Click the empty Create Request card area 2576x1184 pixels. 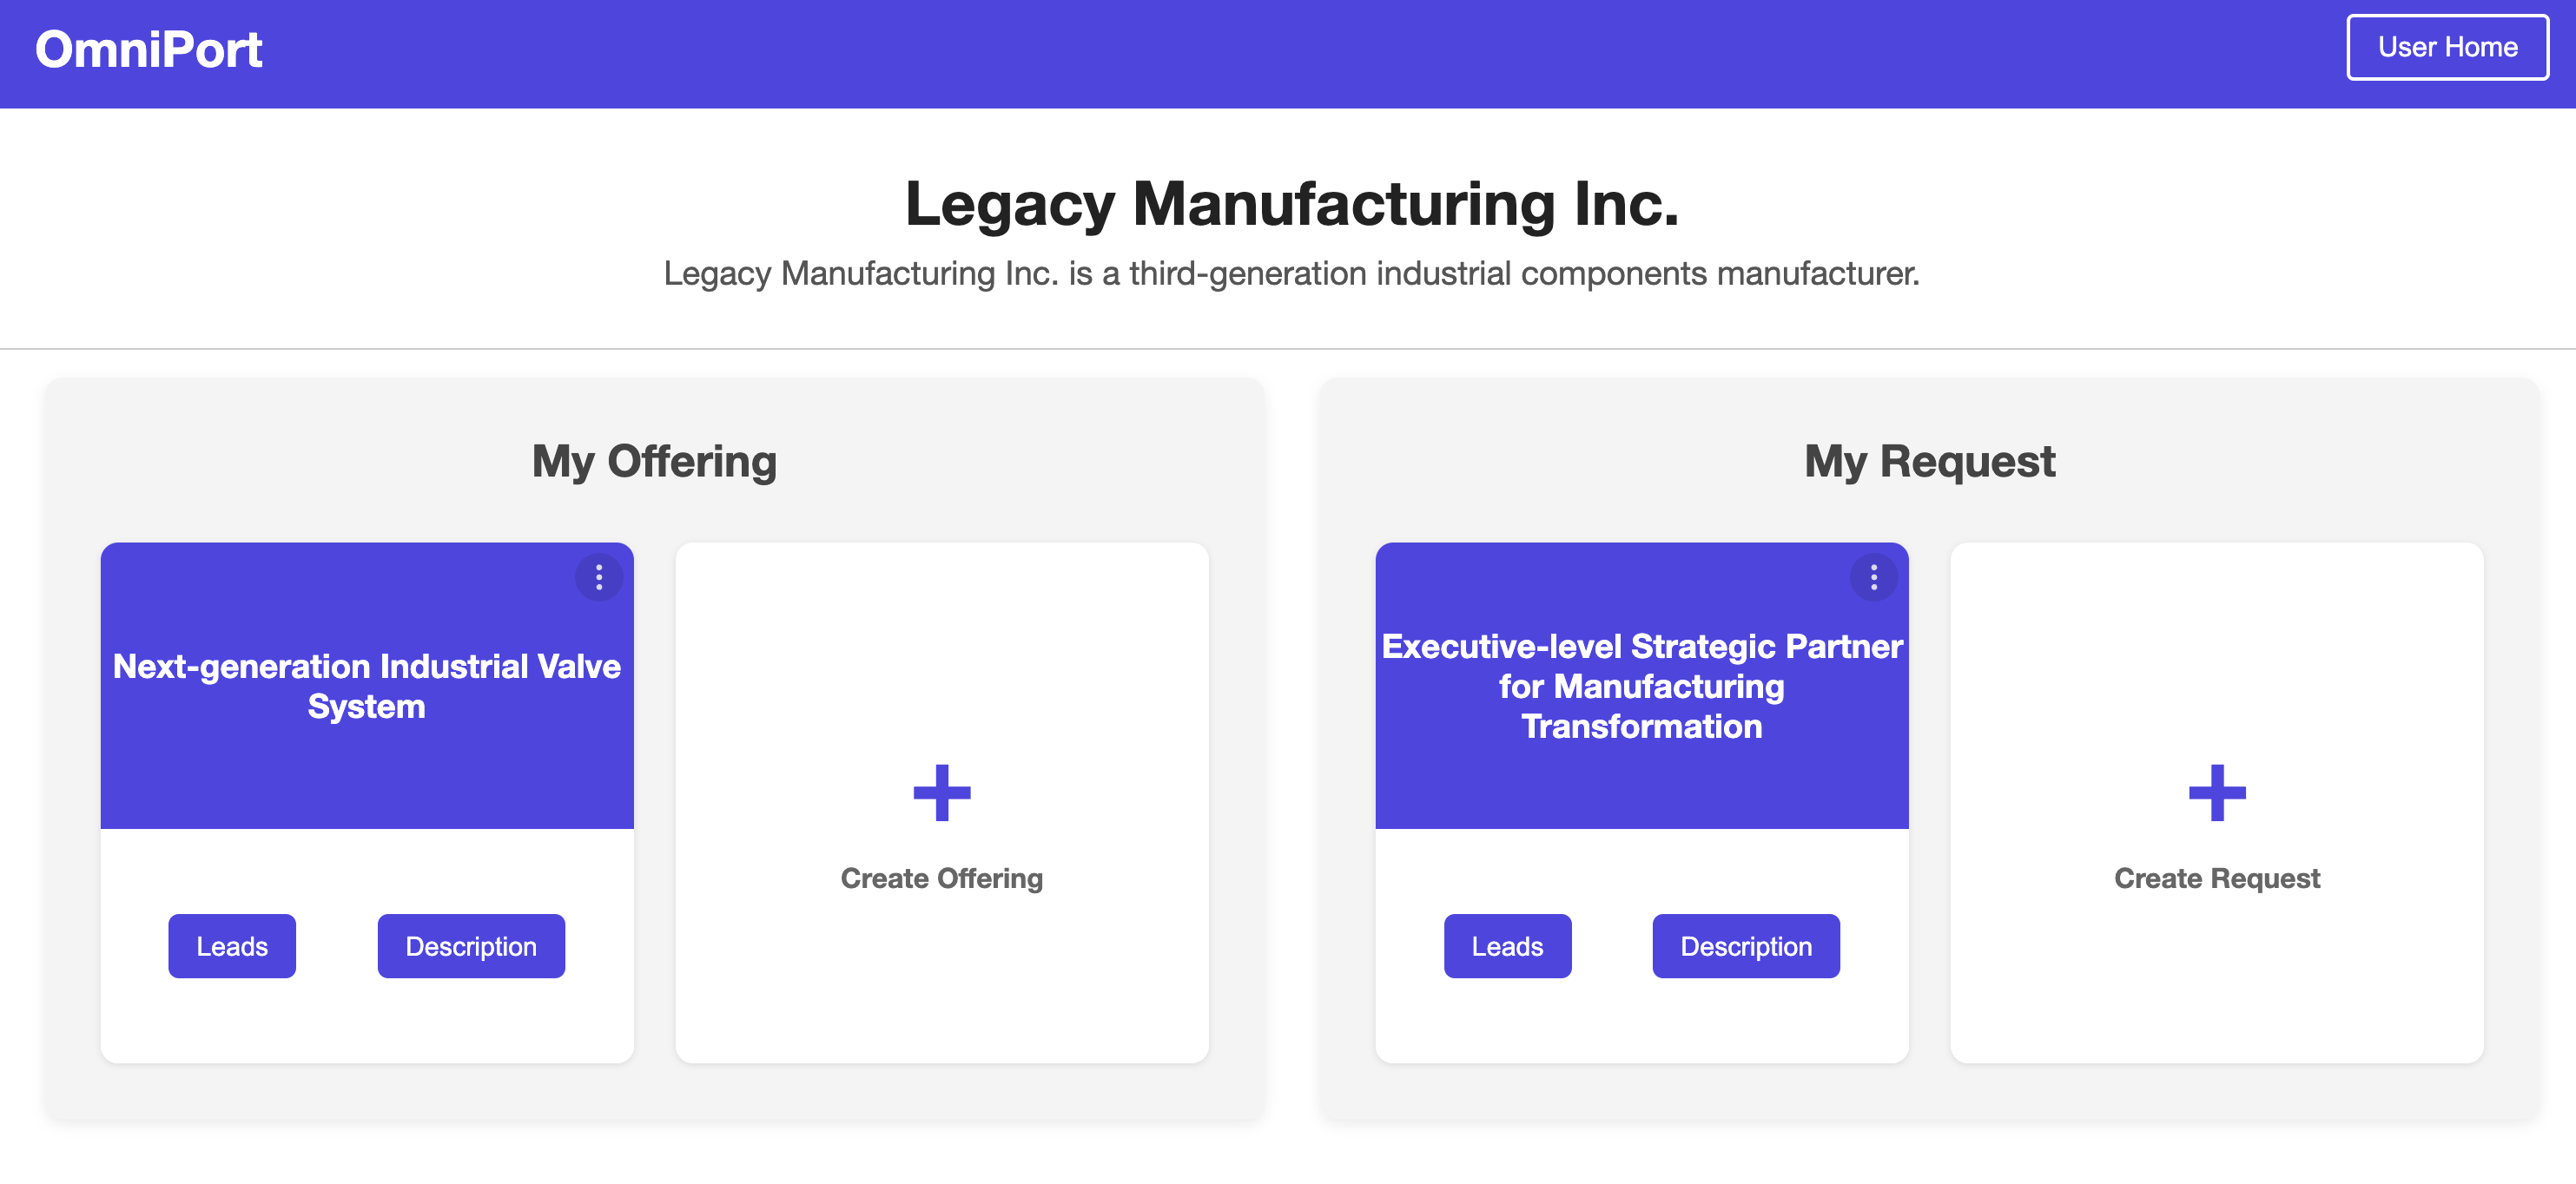[x=2217, y=802]
